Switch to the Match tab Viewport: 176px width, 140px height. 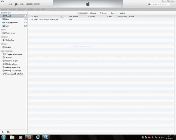click(122, 13)
